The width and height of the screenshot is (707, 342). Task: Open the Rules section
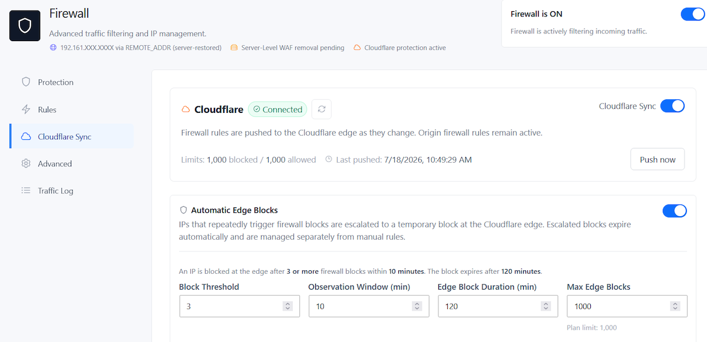72,109
